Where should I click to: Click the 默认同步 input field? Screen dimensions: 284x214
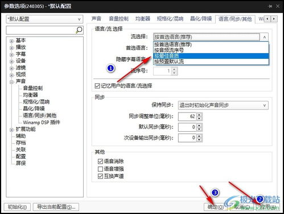pyautogui.click(x=187, y=127)
